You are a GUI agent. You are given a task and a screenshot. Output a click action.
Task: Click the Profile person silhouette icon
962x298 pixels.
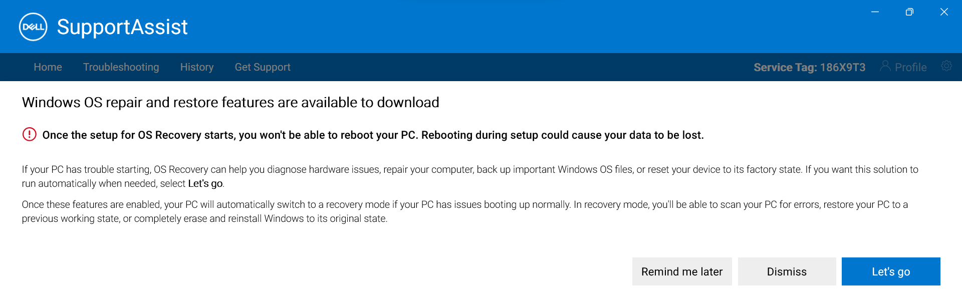[885, 66]
